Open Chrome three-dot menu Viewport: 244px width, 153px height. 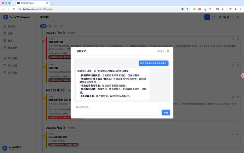tap(241, 9)
